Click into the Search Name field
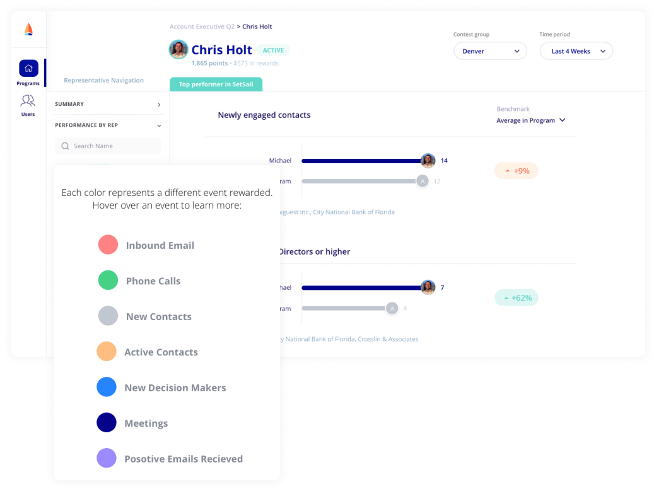The width and height of the screenshot is (654, 489). click(108, 146)
